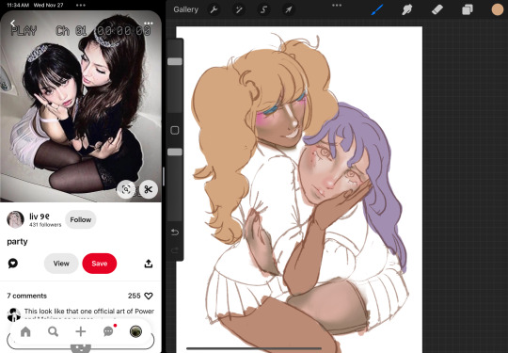Open your Pinterest profile tab

coord(135,331)
